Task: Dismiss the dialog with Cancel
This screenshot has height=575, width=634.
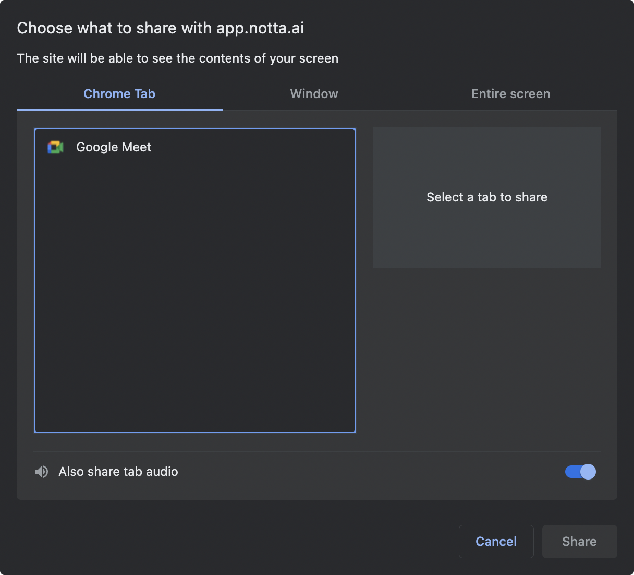Action: click(x=496, y=541)
